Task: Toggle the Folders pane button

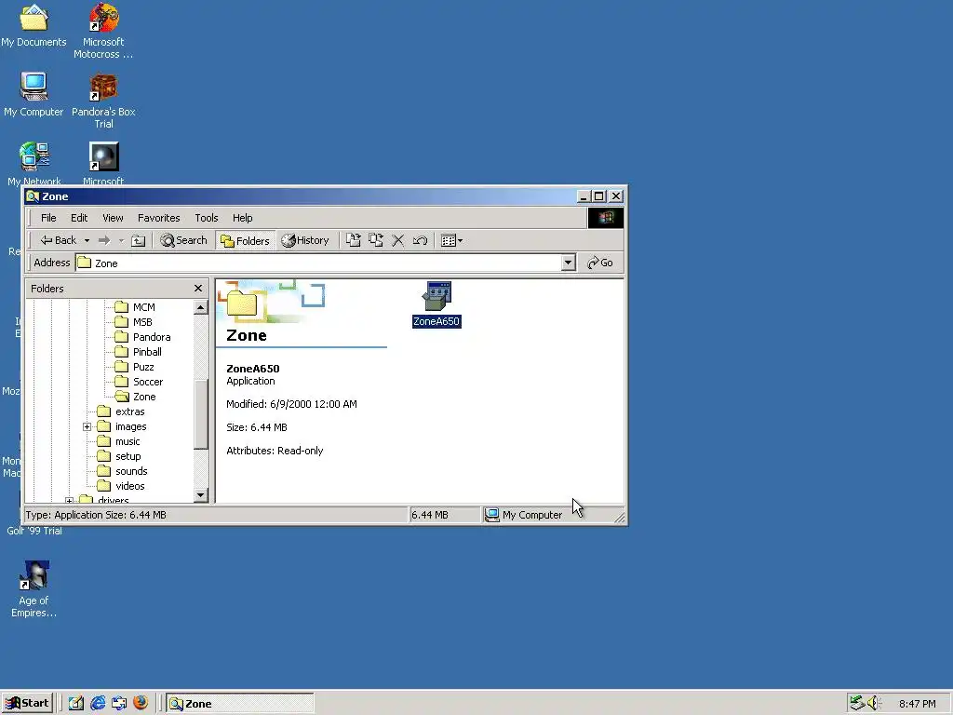Action: click(245, 241)
